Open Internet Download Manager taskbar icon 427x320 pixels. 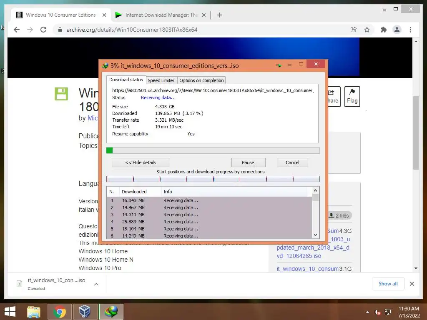click(111, 312)
